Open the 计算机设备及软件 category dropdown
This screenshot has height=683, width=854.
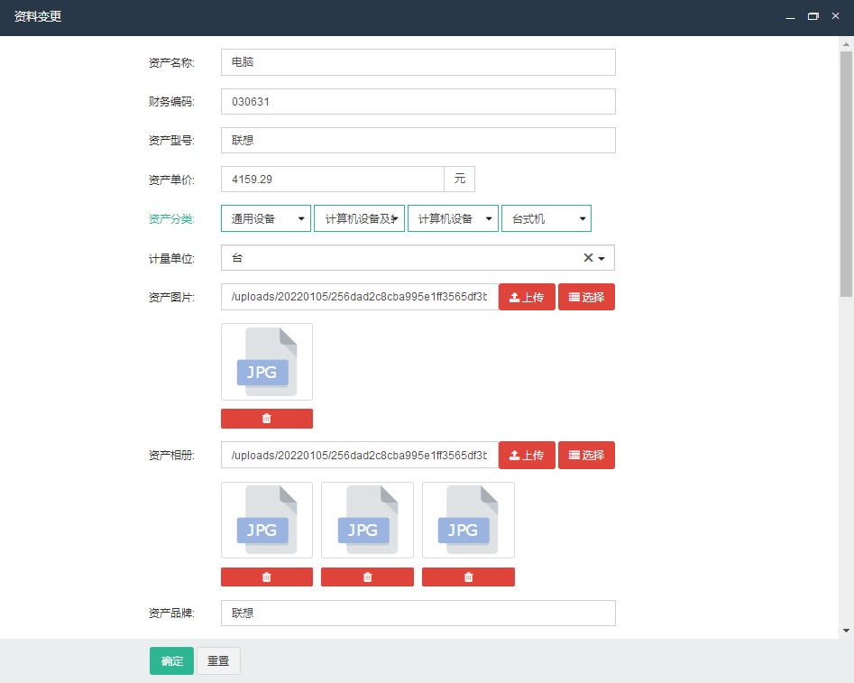click(359, 218)
